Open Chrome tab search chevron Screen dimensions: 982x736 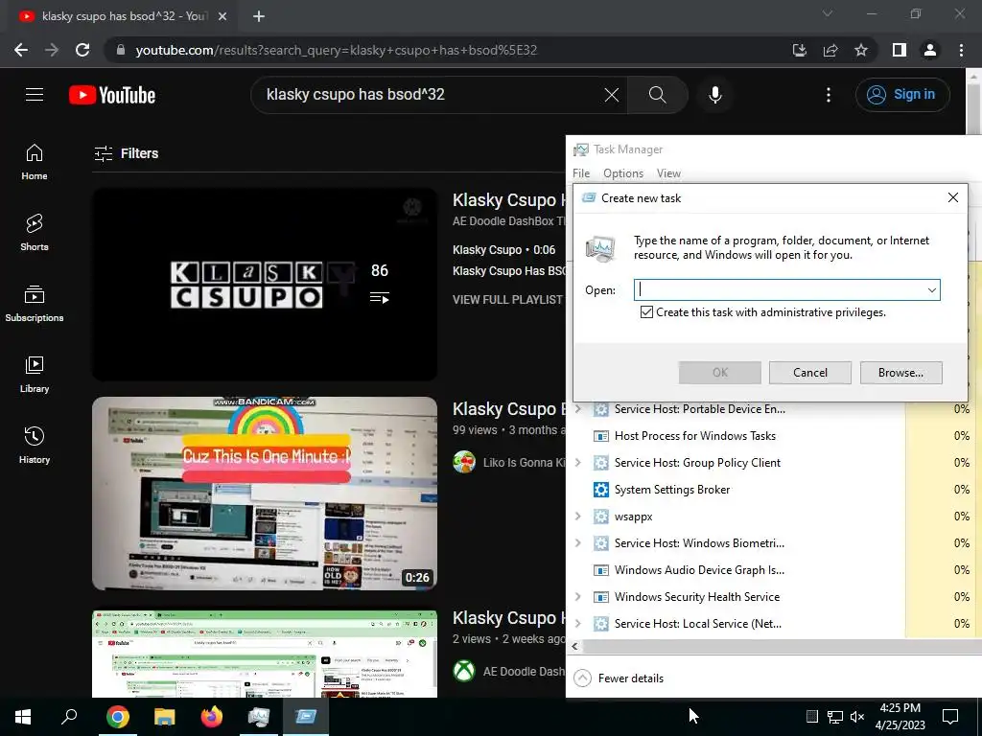click(x=828, y=13)
